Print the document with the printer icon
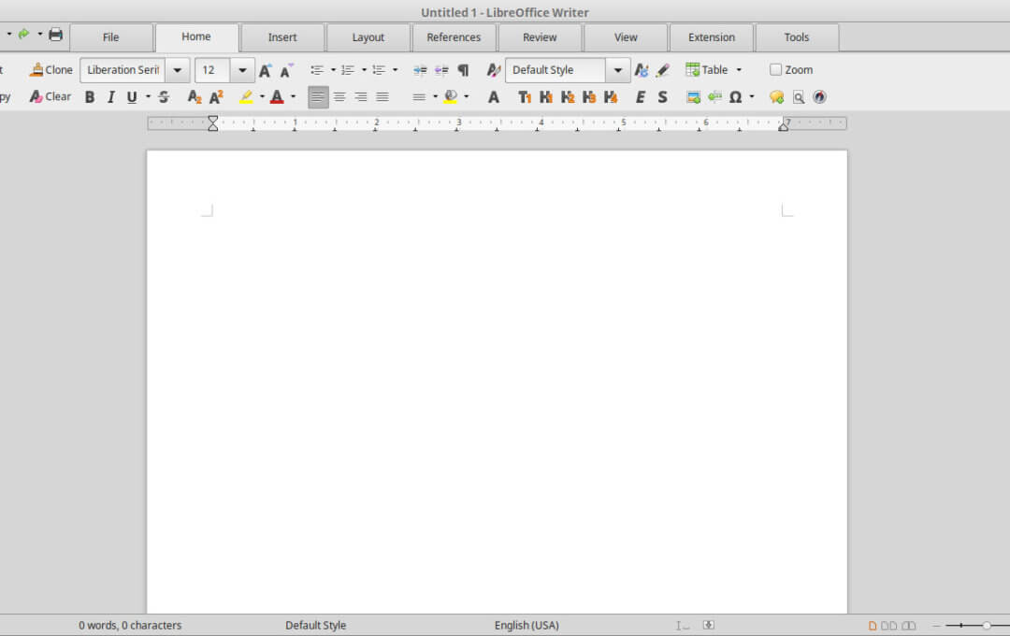Screen dimensions: 1010x636 [x=56, y=35]
